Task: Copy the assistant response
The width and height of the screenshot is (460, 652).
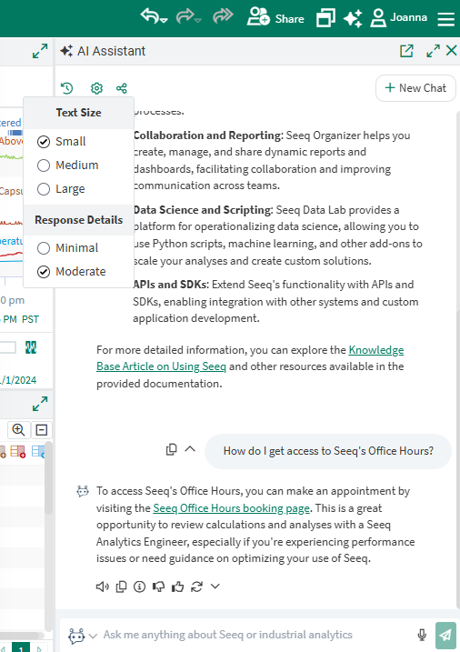Action: point(121,587)
